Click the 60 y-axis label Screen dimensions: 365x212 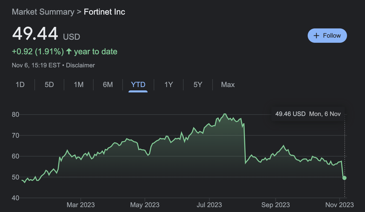pos(16,156)
